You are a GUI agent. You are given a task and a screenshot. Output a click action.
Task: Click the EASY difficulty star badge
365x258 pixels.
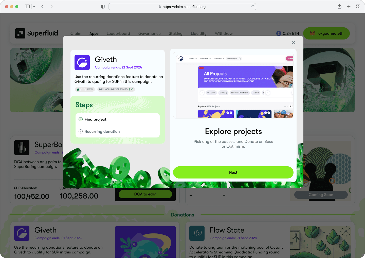point(85,89)
